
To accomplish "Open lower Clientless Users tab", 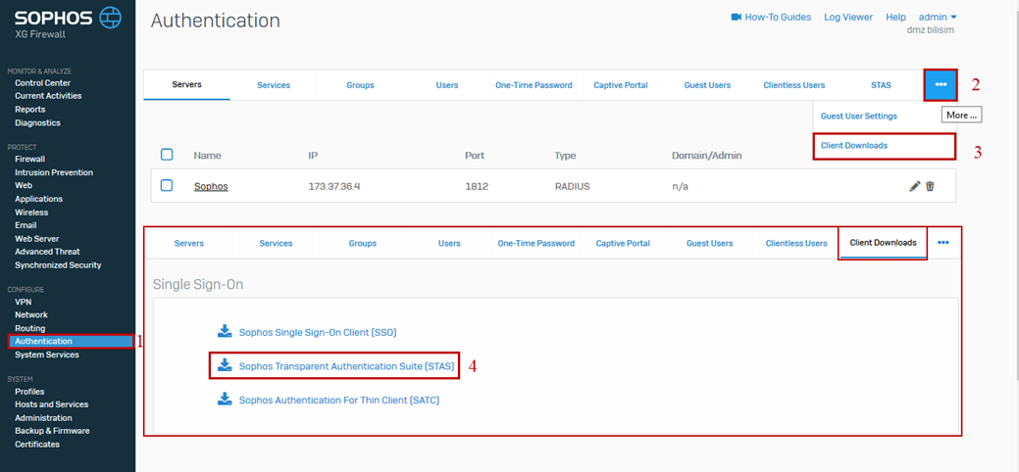I will pyautogui.click(x=796, y=244).
